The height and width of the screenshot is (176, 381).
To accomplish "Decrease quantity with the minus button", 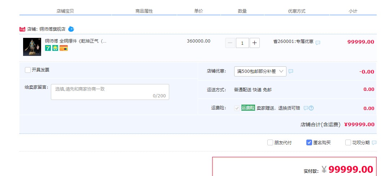I will coord(230,43).
